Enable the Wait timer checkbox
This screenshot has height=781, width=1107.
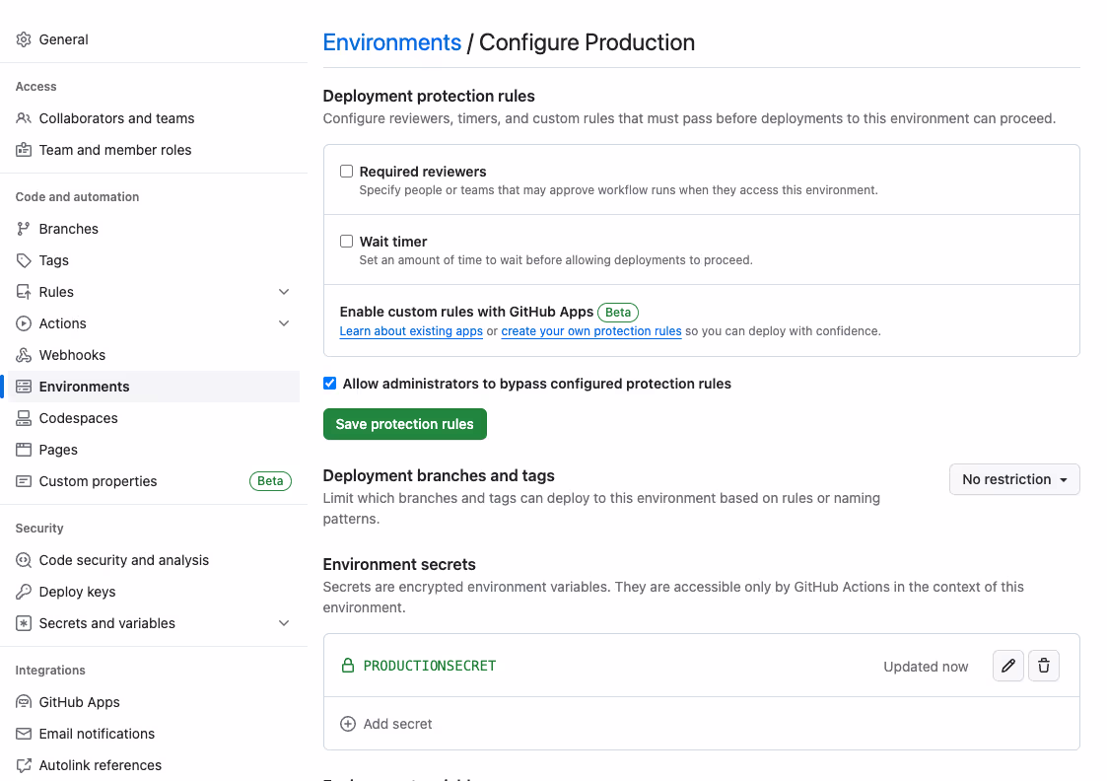[346, 241]
